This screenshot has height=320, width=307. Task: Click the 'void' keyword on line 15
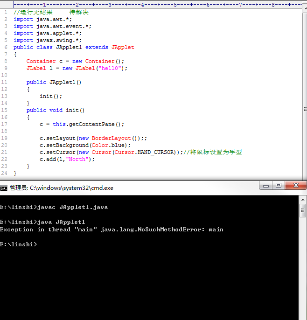coord(56,110)
